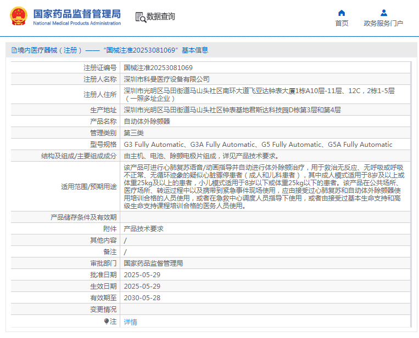The width and height of the screenshot is (419, 338).
Task: Select 深圳市科曼医疗设备有限公司 cell
Action: (166, 79)
